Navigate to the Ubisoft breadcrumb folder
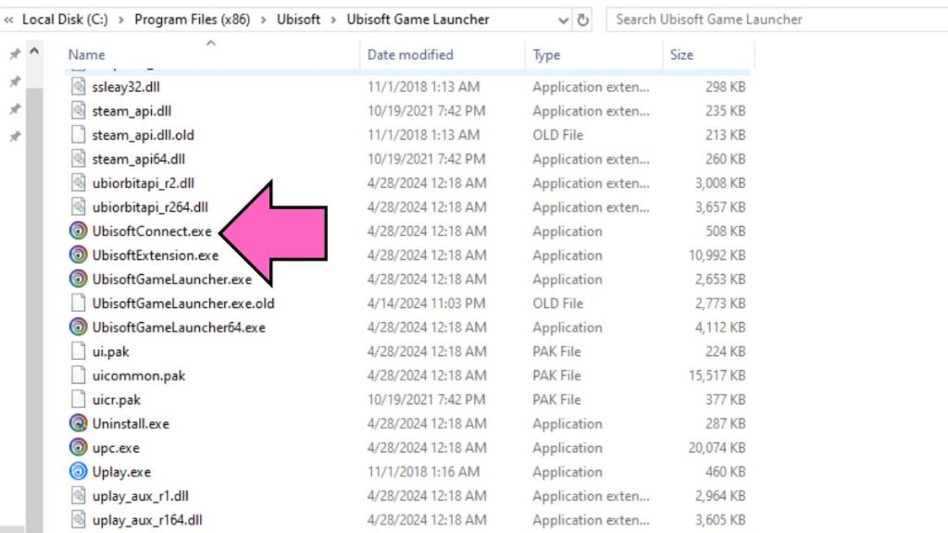This screenshot has width=948, height=533. click(299, 19)
